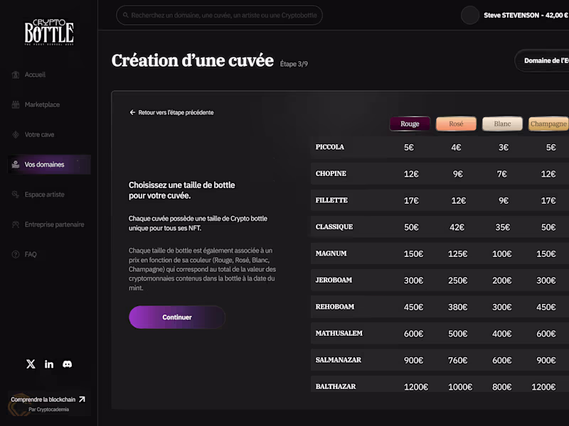The height and width of the screenshot is (426, 569).
Task: Click the Entreprise partenaire icon
Action: click(16, 224)
